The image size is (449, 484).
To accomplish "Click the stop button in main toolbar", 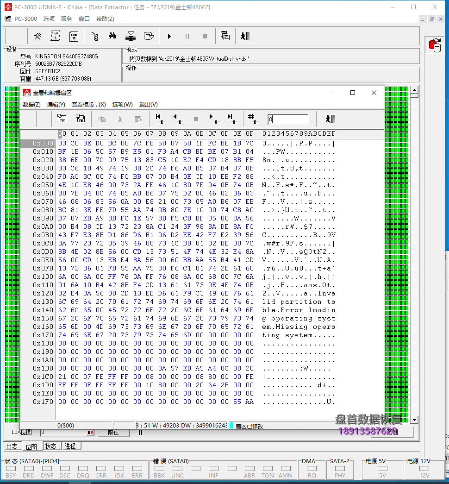I will [205, 37].
